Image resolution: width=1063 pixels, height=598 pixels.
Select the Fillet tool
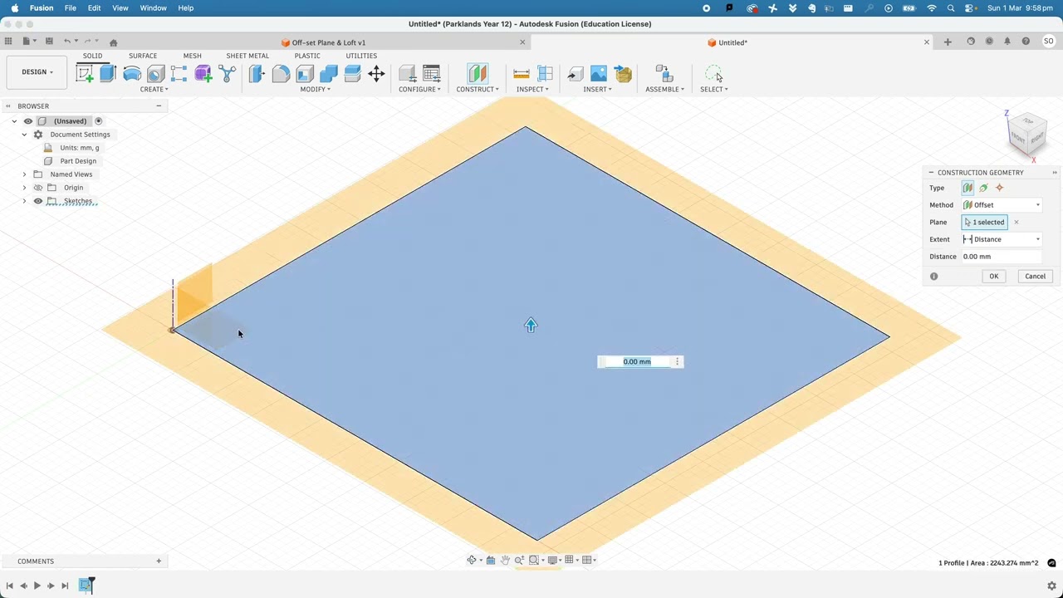tap(281, 74)
